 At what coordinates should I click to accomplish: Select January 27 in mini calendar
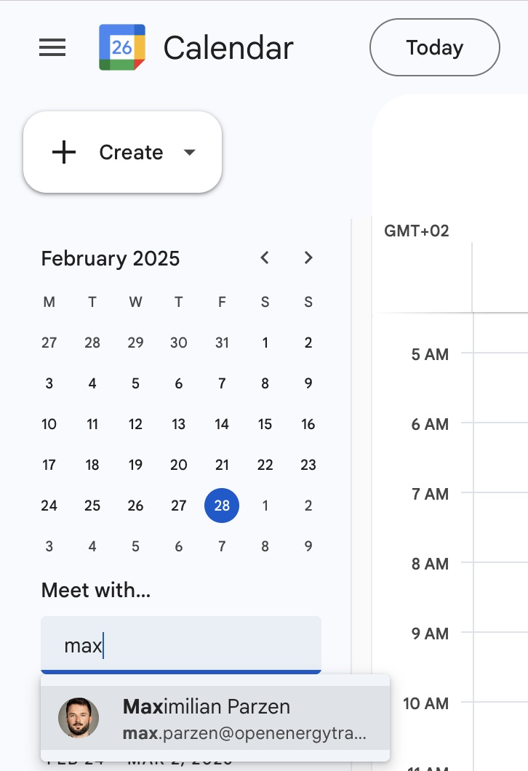[49, 343]
